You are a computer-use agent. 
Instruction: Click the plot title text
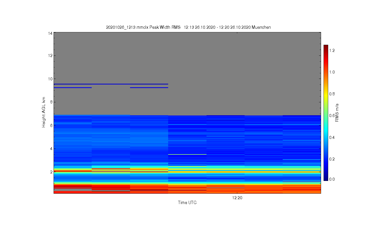tap(188, 27)
